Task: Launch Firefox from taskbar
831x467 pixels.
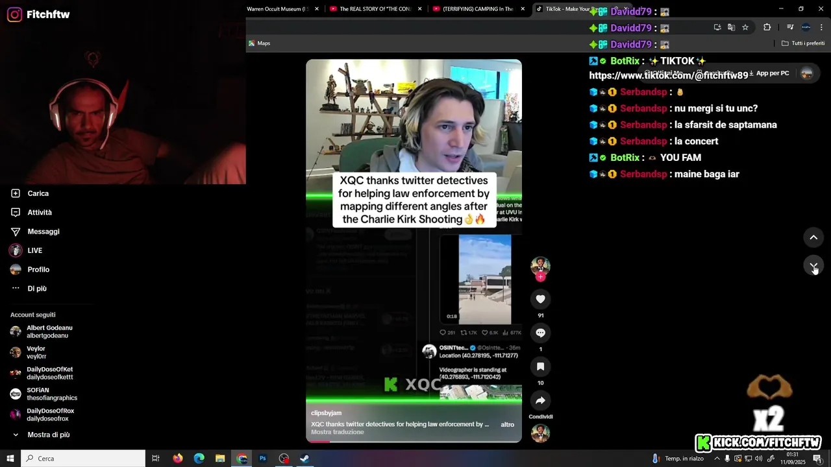Action: [178, 459]
